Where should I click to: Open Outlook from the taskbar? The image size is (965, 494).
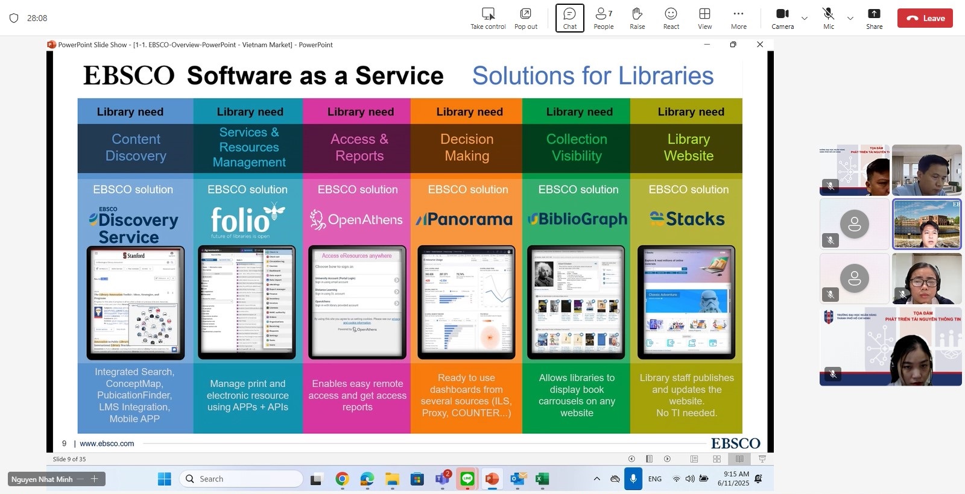point(517,479)
